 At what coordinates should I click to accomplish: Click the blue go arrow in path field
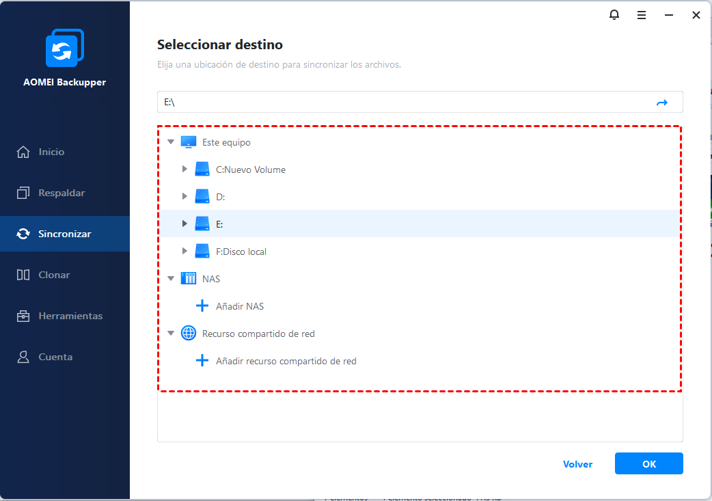(661, 103)
